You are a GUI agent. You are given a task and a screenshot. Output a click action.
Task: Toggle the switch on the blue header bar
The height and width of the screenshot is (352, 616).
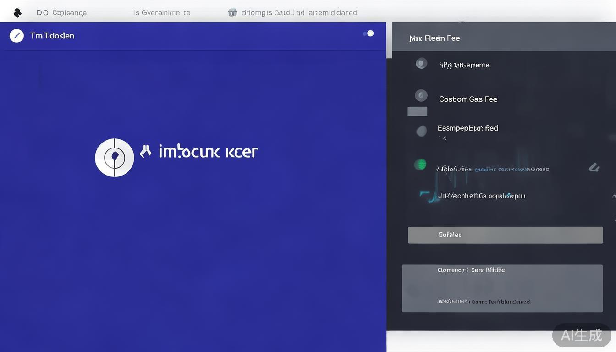tap(368, 33)
